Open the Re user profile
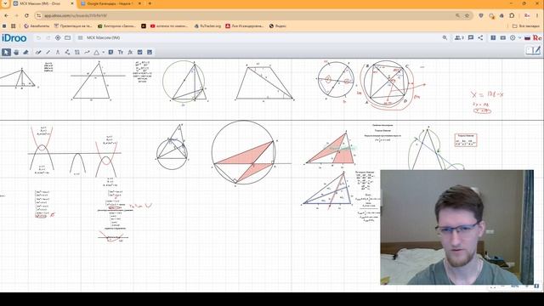 click(x=537, y=37)
